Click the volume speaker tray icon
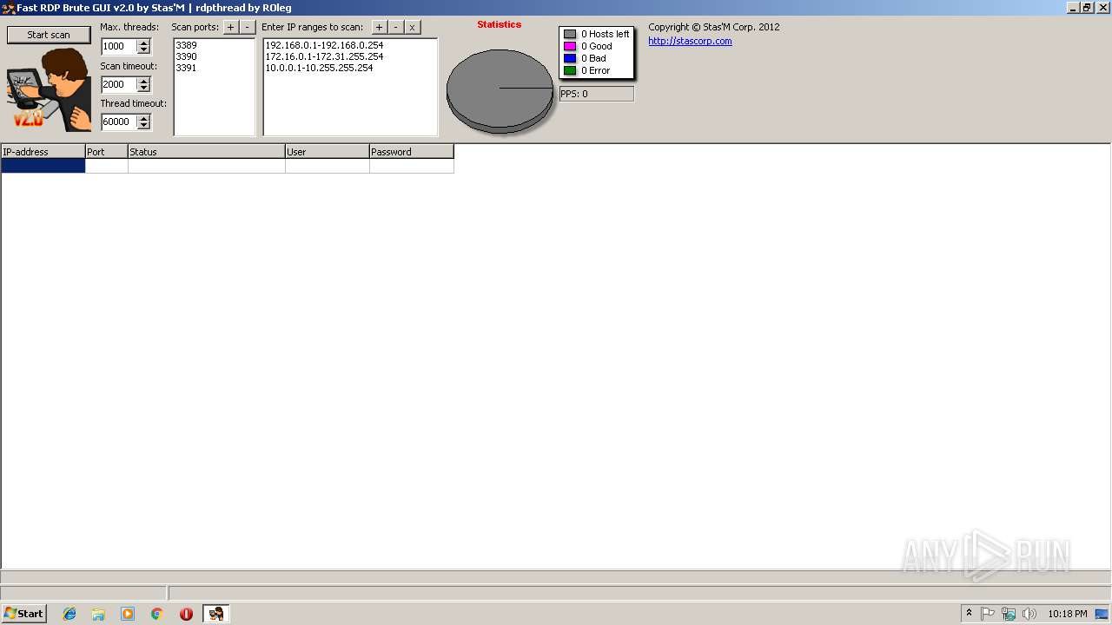The height and width of the screenshot is (625, 1112). click(1029, 614)
